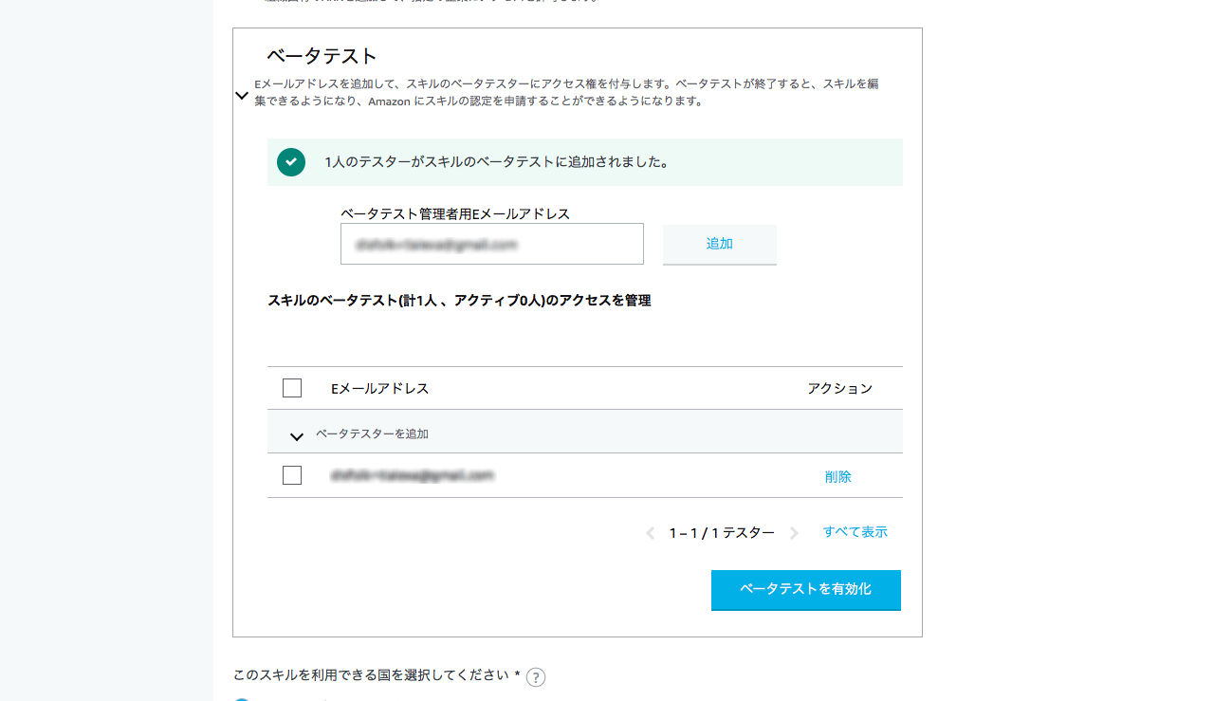Click the アクション column header
Viewport: 1214px width, 701px height.
tap(840, 389)
